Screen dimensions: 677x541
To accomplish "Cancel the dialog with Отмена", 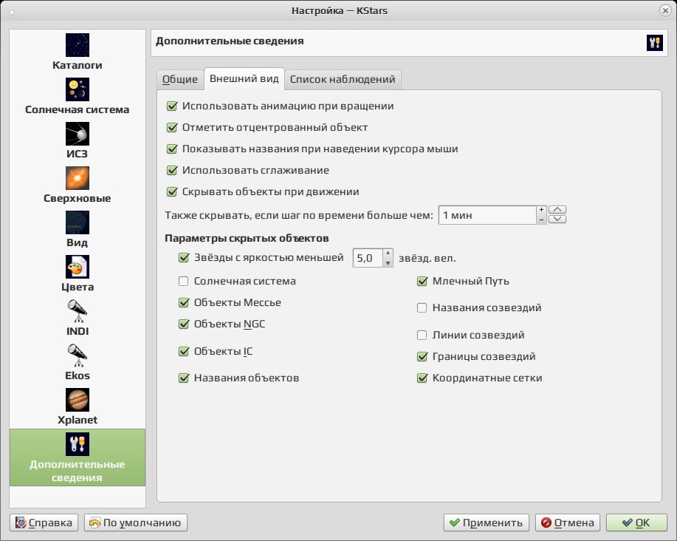I will 568,523.
